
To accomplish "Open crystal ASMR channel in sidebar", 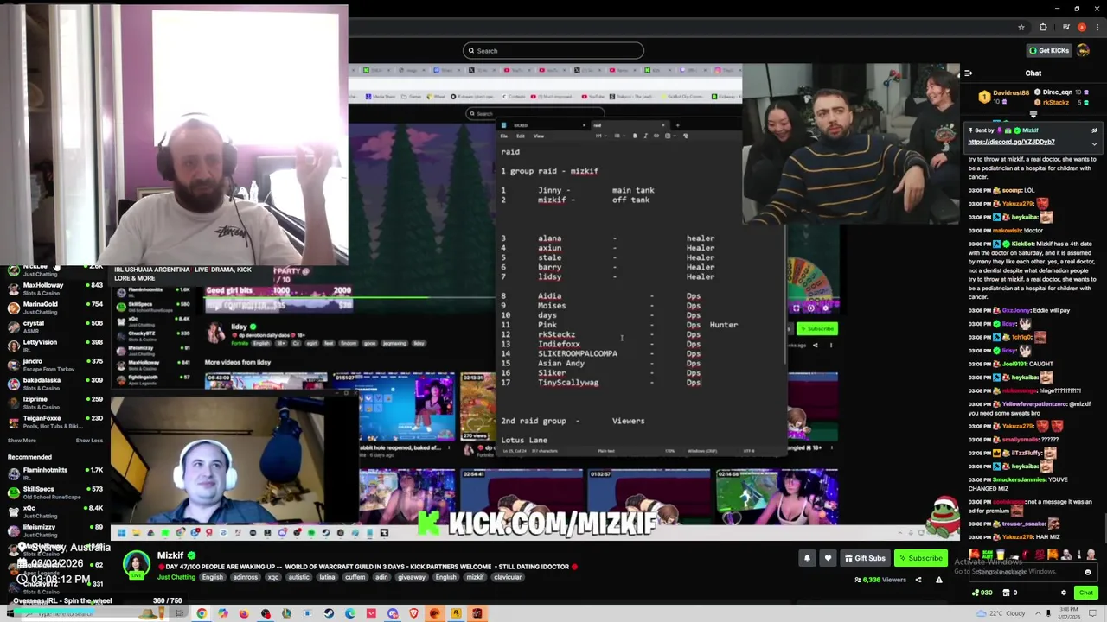I will point(54,327).
